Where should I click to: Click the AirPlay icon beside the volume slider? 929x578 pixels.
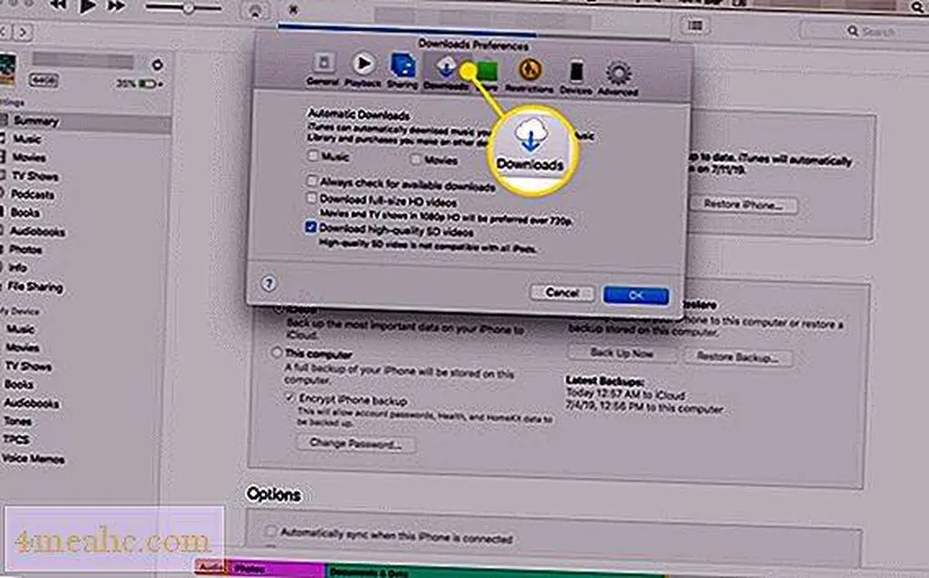coord(256,9)
